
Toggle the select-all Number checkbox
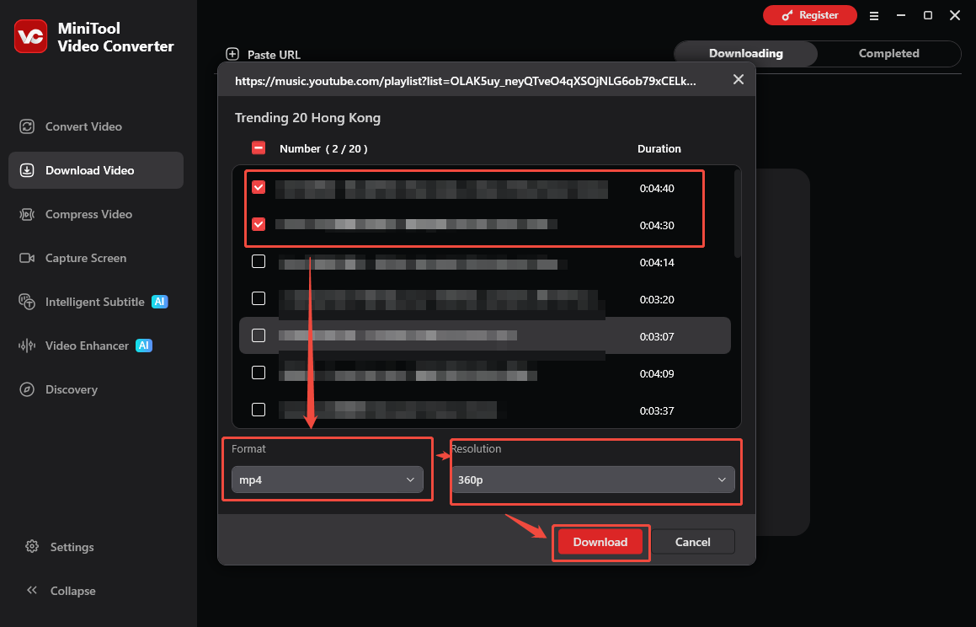click(259, 148)
